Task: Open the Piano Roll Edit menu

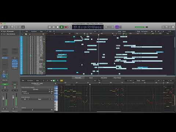Action: [x=23, y=81]
